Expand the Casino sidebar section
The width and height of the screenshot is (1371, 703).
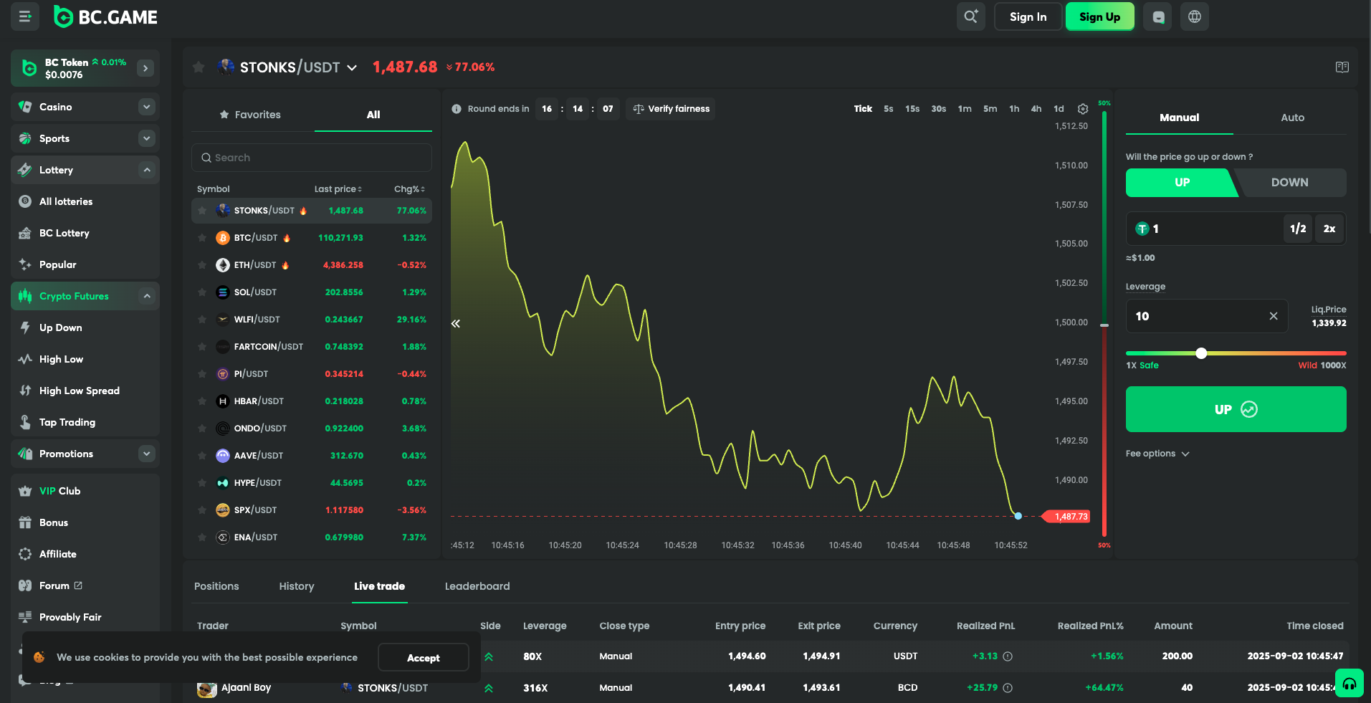(147, 107)
